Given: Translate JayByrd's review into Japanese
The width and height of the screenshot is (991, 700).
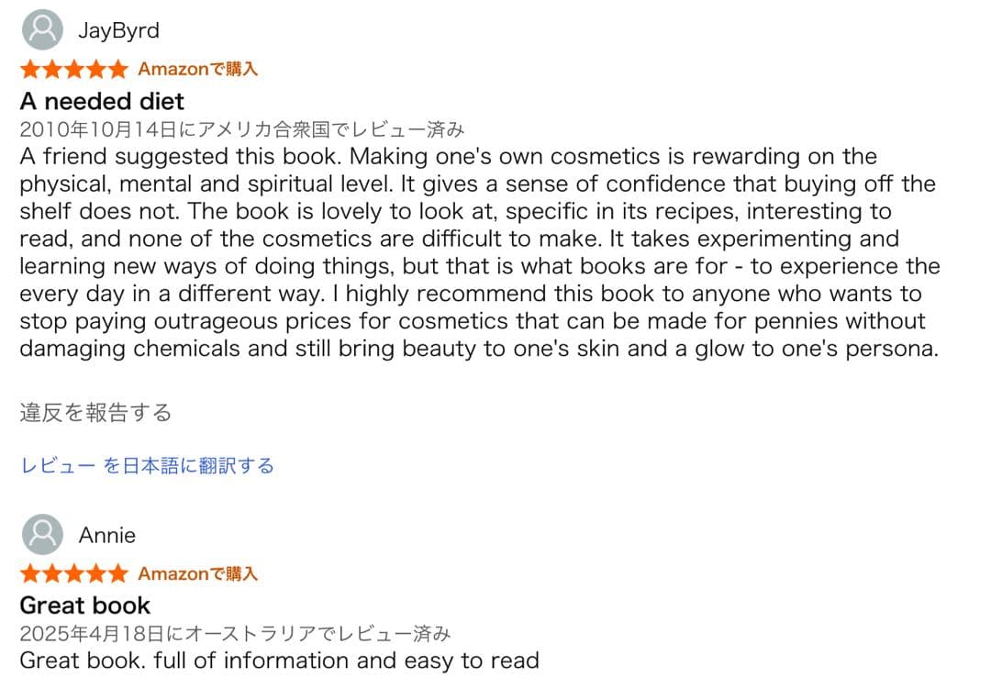Looking at the screenshot, I should 147,465.
